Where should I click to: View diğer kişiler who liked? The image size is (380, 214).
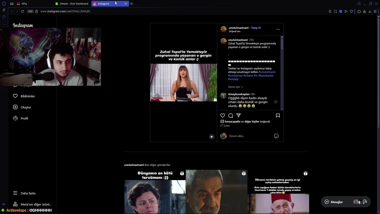252,122
